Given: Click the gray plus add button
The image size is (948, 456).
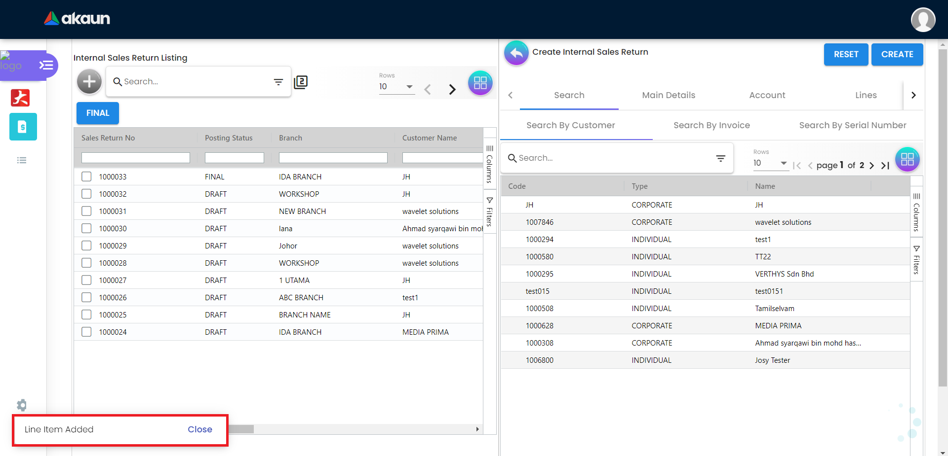Looking at the screenshot, I should point(89,82).
